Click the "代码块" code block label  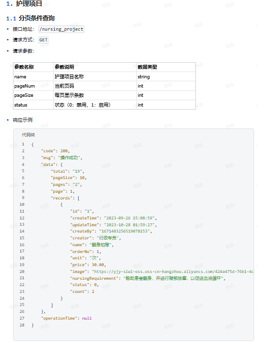28,135
